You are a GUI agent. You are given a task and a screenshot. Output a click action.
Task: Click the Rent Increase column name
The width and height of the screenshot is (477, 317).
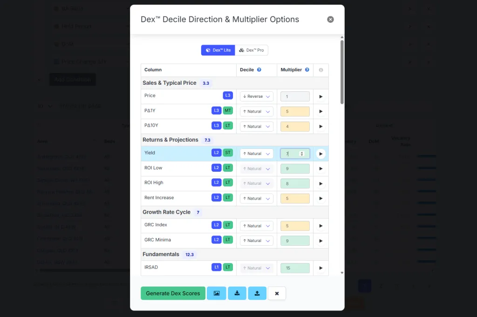(x=159, y=197)
